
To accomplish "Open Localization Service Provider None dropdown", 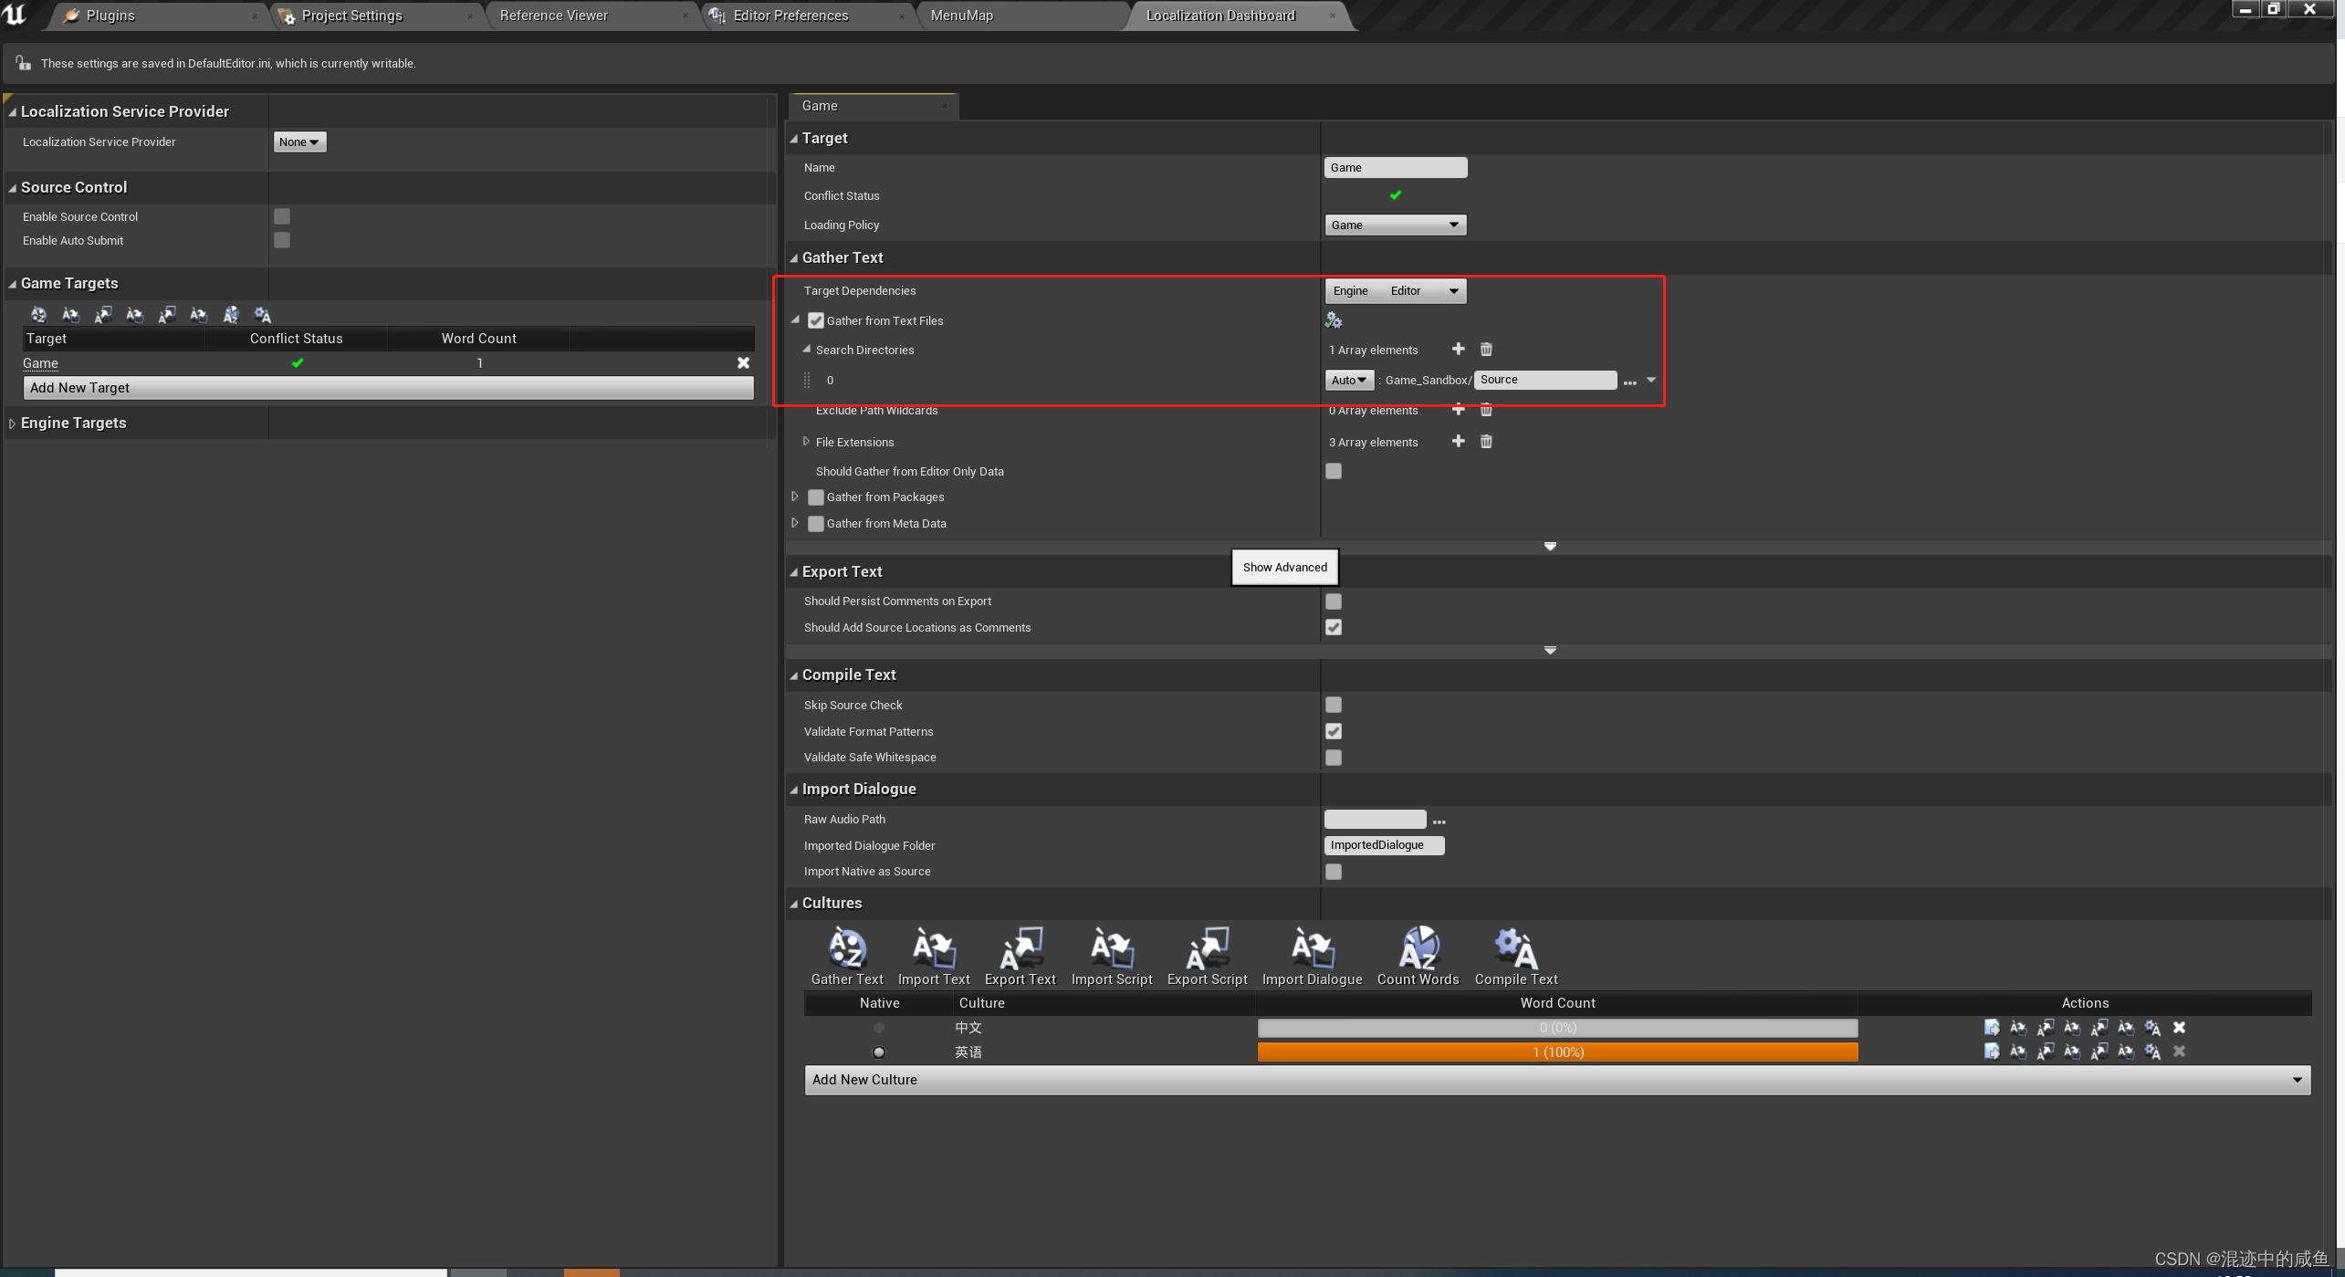I will point(299,142).
